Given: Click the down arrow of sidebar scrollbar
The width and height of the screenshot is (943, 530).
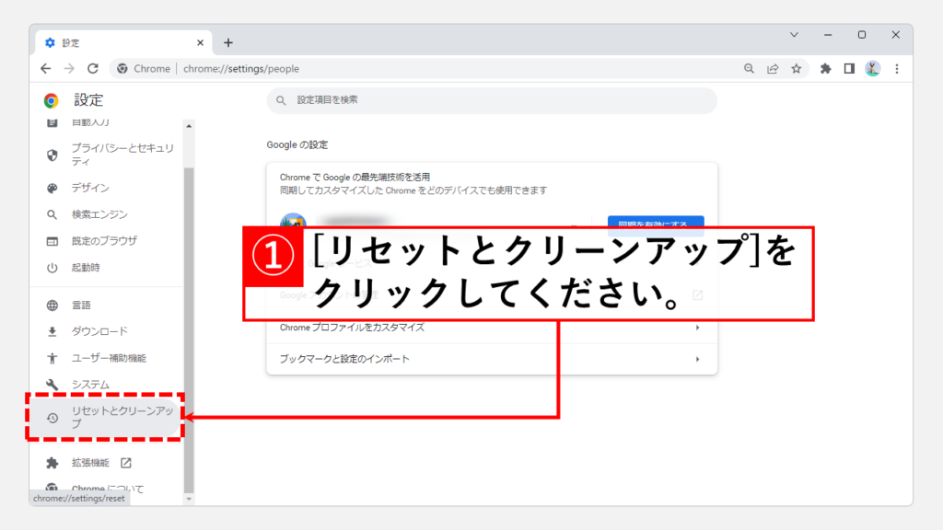Looking at the screenshot, I should pyautogui.click(x=189, y=499).
